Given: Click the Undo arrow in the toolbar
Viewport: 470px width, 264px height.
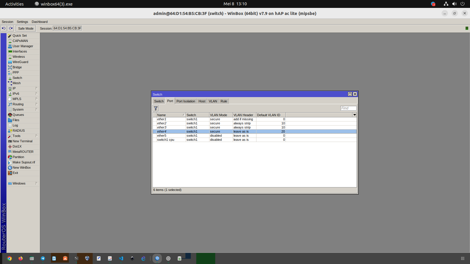Looking at the screenshot, I should pyautogui.click(x=4, y=28).
